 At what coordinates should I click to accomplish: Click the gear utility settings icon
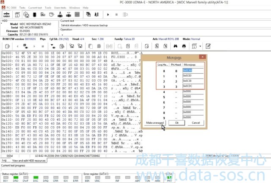(x=26, y=15)
